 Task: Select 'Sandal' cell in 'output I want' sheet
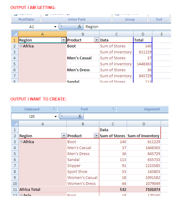click(83, 160)
